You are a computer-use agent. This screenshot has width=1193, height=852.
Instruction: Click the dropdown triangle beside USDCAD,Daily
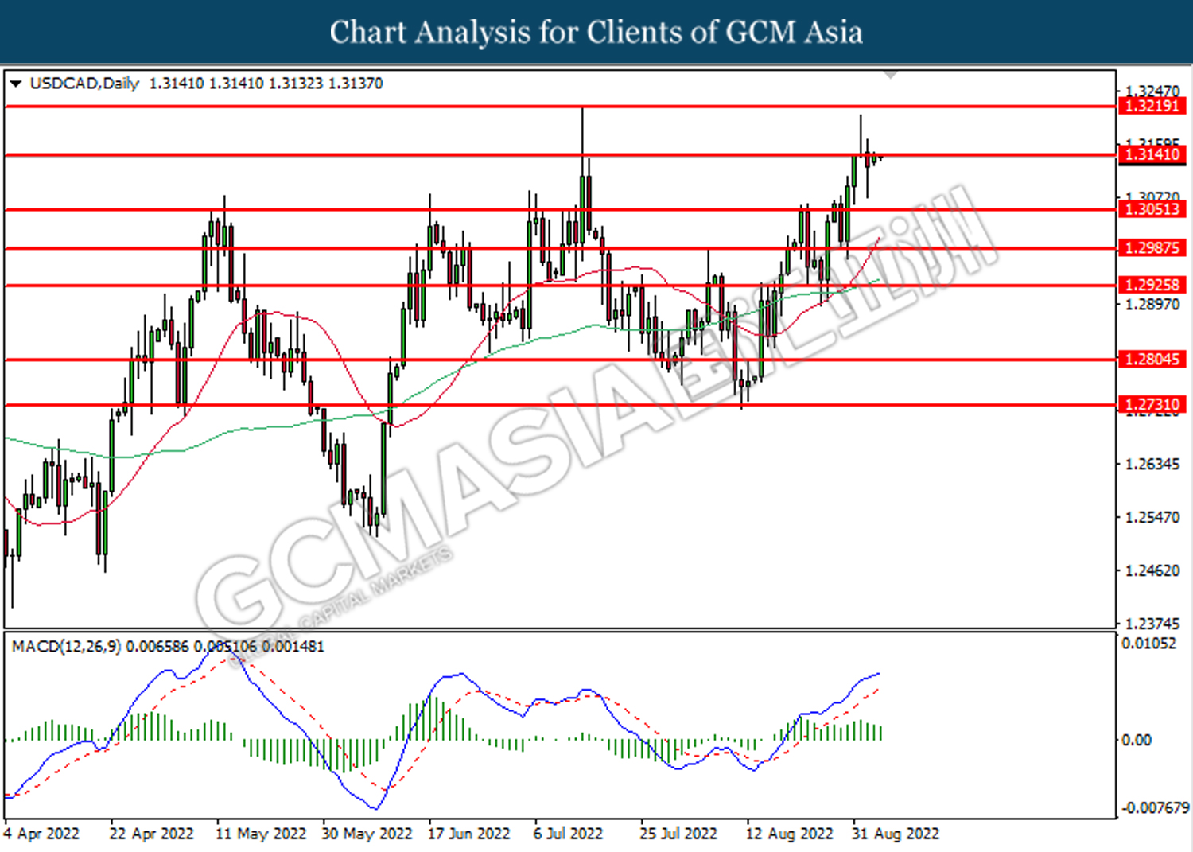pos(16,84)
